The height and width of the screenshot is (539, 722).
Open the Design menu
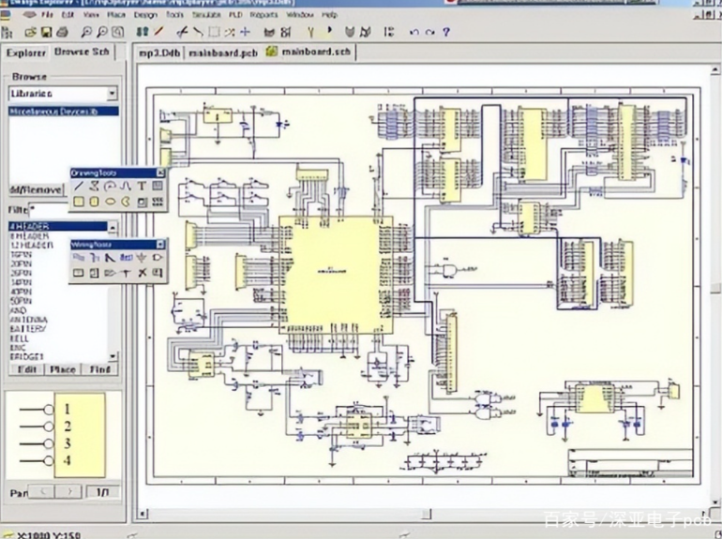tap(145, 15)
